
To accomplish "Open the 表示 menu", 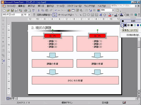I will [x=31, y=6].
